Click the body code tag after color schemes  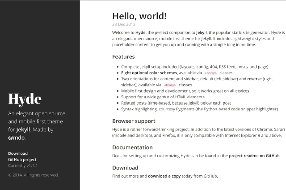(x=210, y=73)
